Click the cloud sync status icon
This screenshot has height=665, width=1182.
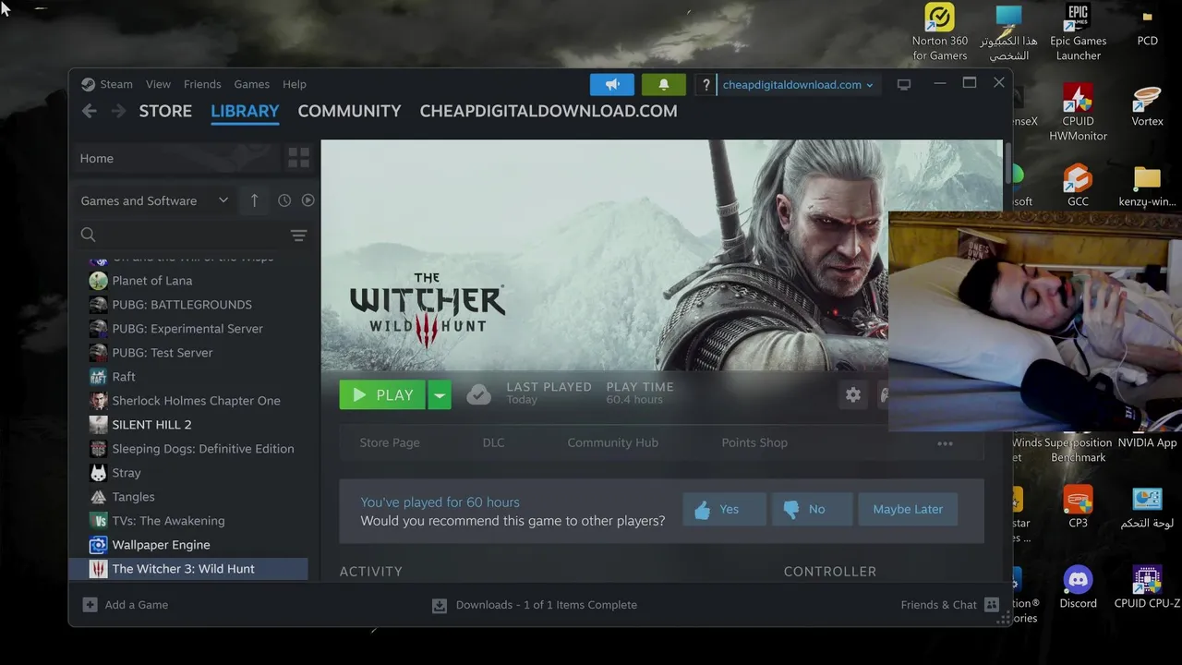(478, 395)
